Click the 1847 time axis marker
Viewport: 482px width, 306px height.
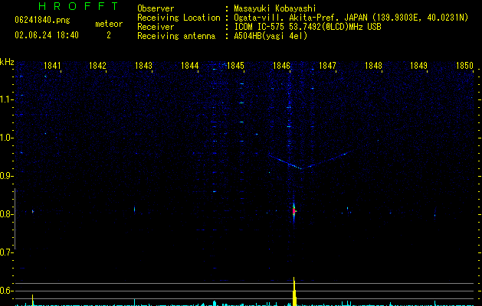tap(327, 66)
